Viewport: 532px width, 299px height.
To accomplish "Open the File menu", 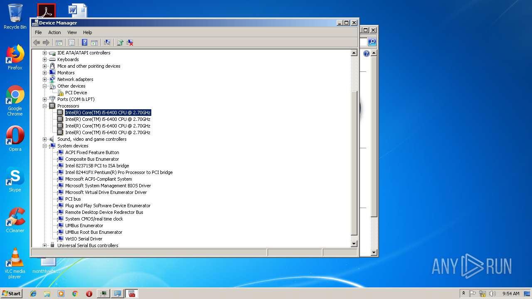I will coord(38,32).
